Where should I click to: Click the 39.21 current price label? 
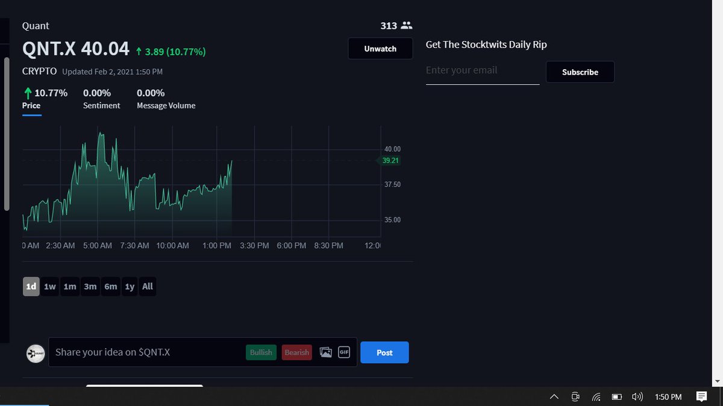pyautogui.click(x=390, y=161)
